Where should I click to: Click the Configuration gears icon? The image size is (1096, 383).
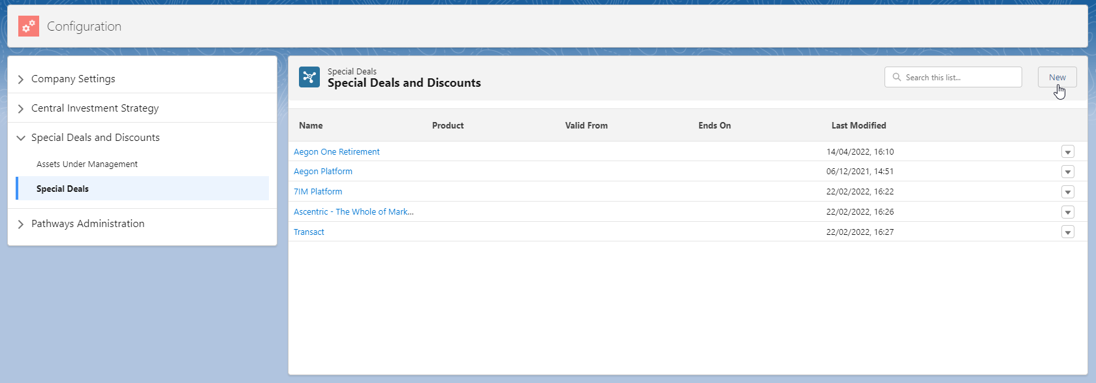(x=29, y=26)
